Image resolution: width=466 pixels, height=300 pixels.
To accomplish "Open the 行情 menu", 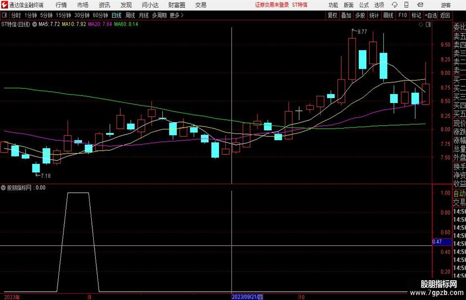I will click(x=61, y=5).
